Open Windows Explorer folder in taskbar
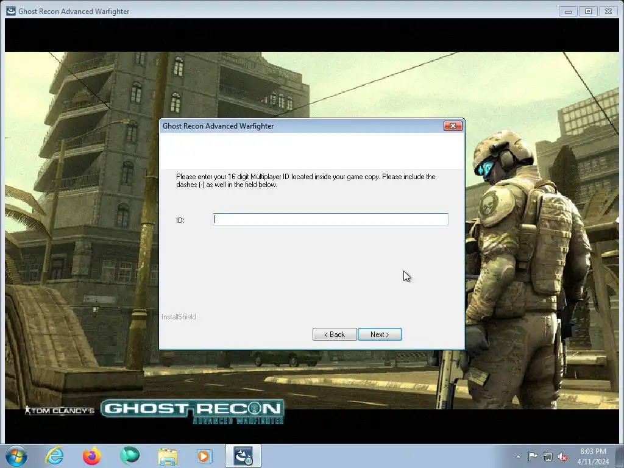This screenshot has height=468, width=624. (168, 456)
